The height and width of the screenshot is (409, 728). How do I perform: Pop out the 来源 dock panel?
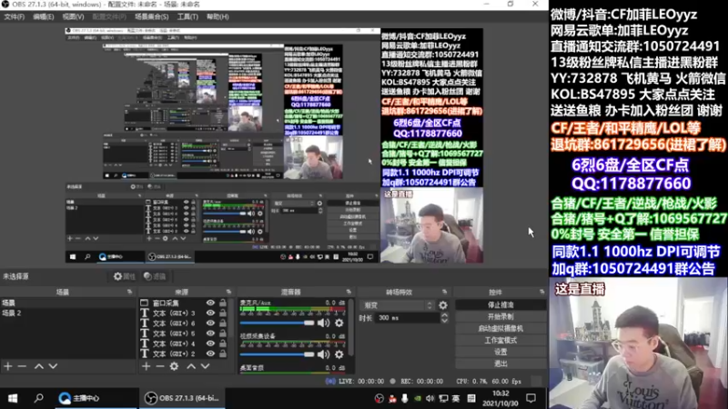[x=228, y=292]
